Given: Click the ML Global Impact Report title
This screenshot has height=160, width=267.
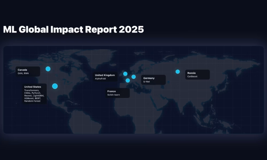Looking at the screenshot, I should tap(73, 30).
